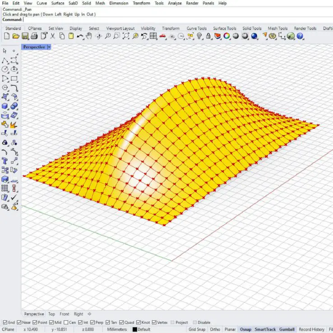Choose the Box solid tool

click(x=5, y=106)
